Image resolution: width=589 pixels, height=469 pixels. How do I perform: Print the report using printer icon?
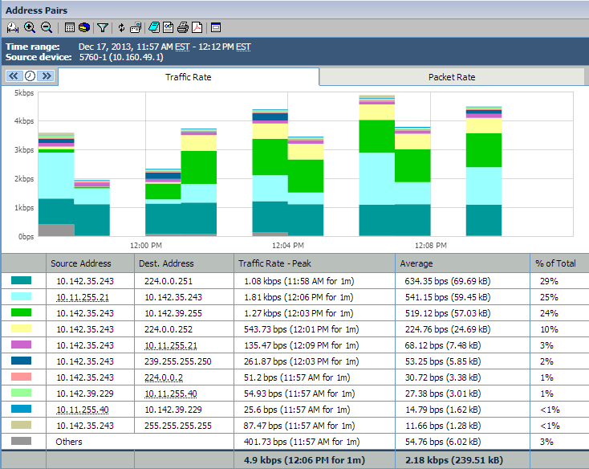[182, 27]
